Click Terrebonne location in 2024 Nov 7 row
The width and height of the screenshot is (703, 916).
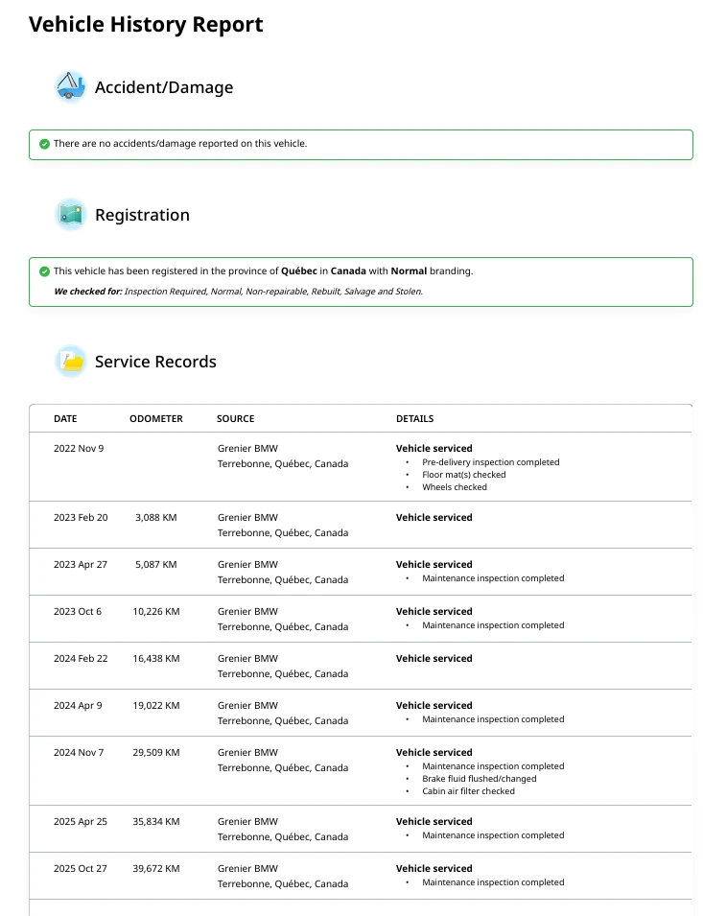[x=283, y=767]
